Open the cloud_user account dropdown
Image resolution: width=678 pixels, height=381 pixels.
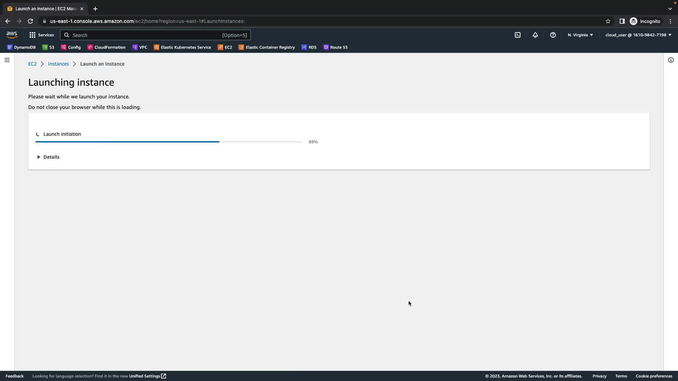(638, 35)
